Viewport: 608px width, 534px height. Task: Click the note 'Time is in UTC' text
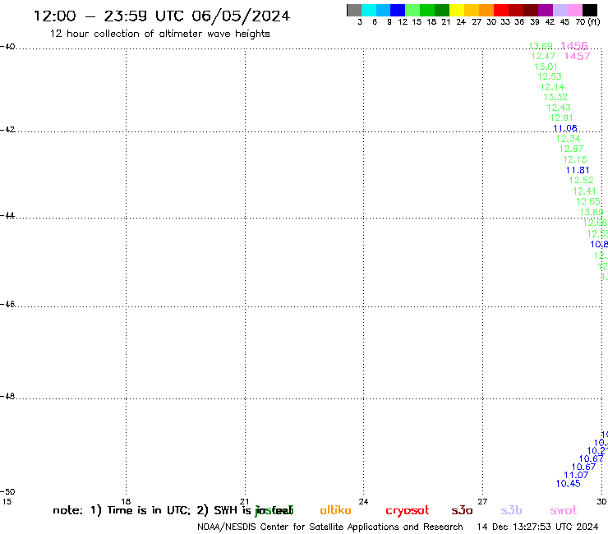click(149, 510)
